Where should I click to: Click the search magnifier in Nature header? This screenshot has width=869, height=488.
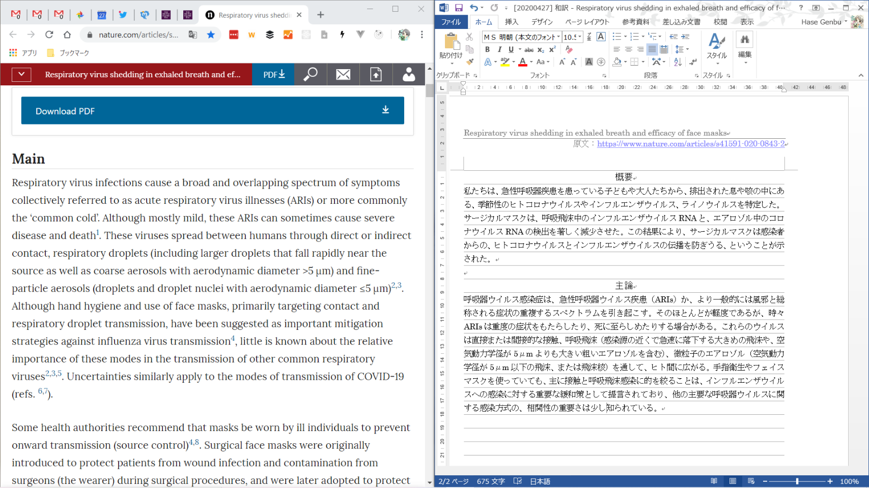pos(311,74)
